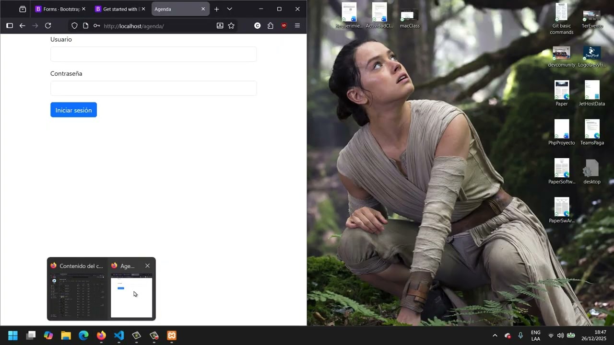
Task: Click the Contraseña password field
Action: pyautogui.click(x=153, y=88)
